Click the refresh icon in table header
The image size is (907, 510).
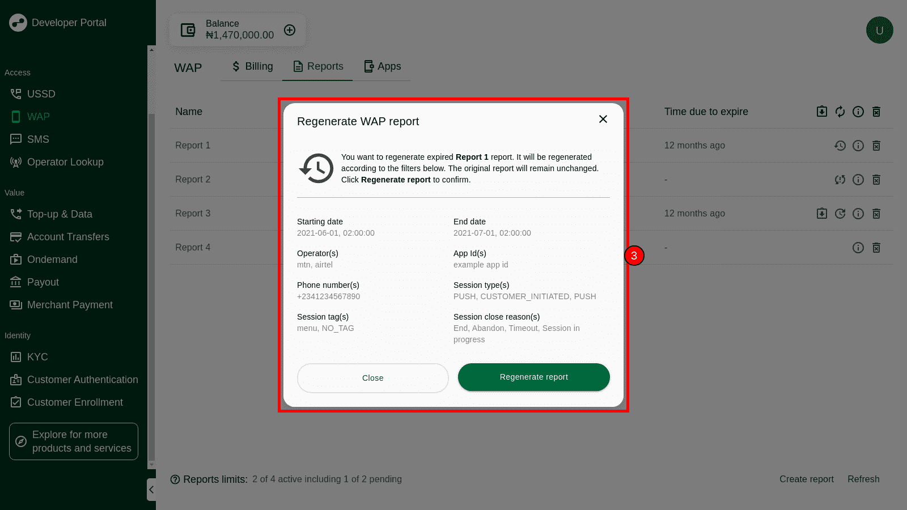pos(840,112)
